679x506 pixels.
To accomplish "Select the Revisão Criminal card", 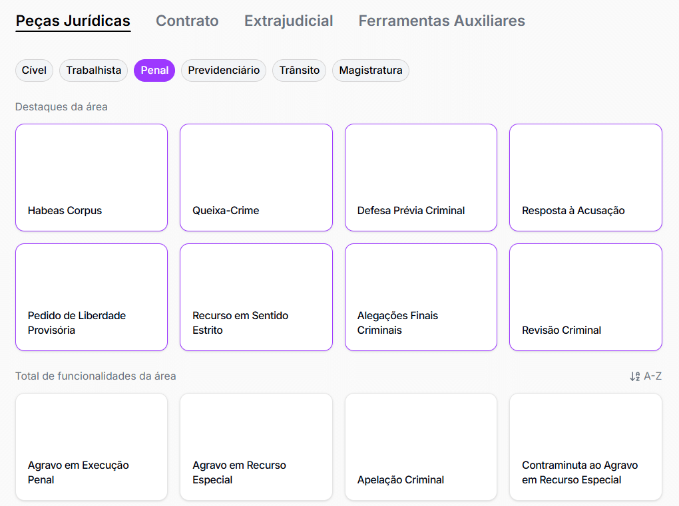I will click(x=585, y=297).
